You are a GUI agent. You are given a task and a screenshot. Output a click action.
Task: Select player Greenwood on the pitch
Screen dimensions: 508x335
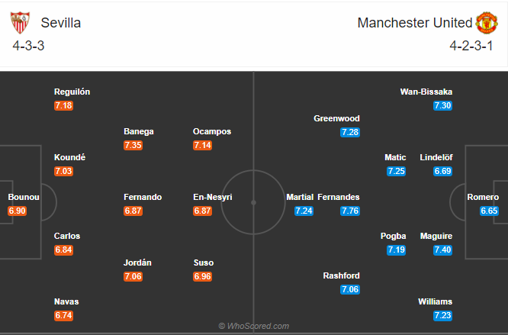pos(336,118)
